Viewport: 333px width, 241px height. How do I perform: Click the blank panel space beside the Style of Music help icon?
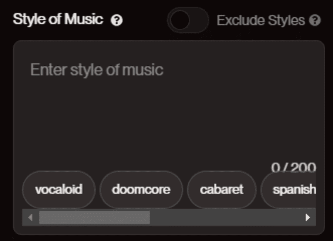coord(144,20)
